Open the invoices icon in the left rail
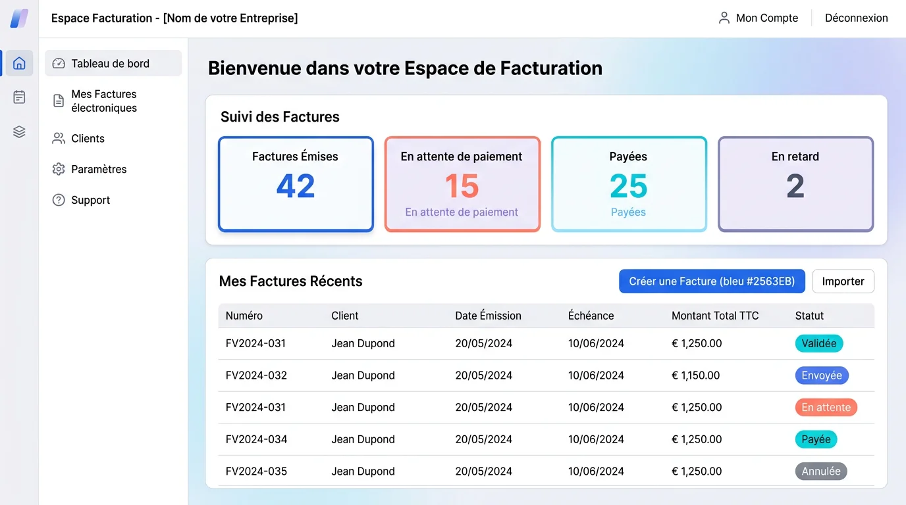 (18, 97)
